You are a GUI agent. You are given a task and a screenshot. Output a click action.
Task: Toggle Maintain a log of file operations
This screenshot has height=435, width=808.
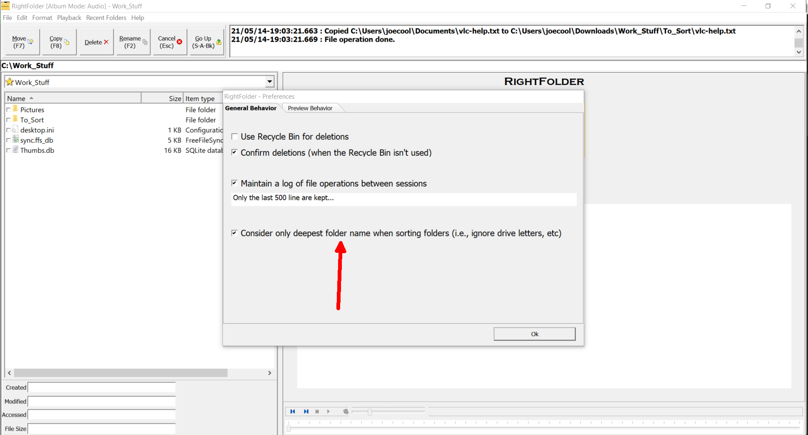pyautogui.click(x=234, y=183)
